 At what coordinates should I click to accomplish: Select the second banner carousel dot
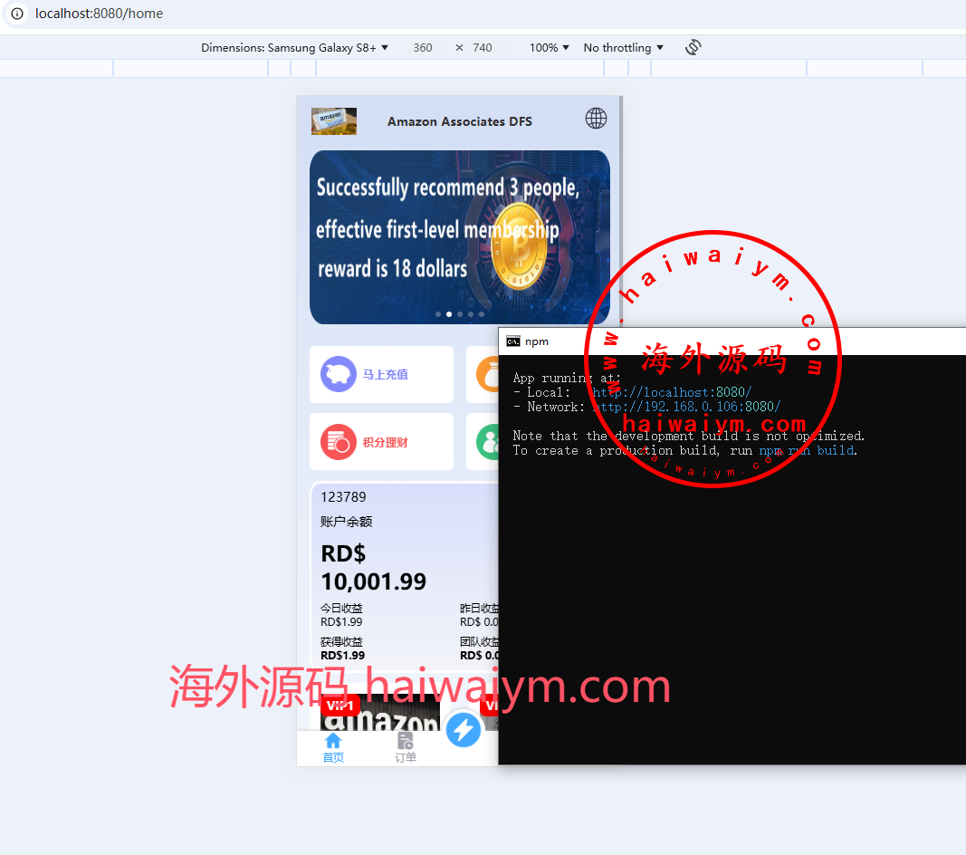(x=449, y=314)
